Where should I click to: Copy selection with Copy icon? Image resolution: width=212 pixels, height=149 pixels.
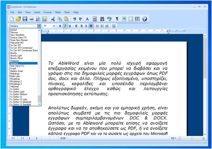(60, 19)
